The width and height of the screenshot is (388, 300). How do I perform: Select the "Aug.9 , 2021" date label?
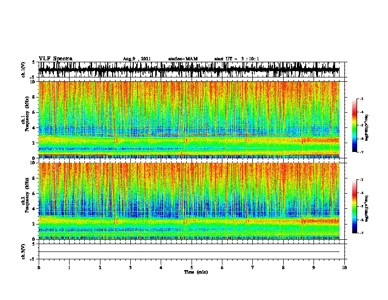tap(137, 59)
